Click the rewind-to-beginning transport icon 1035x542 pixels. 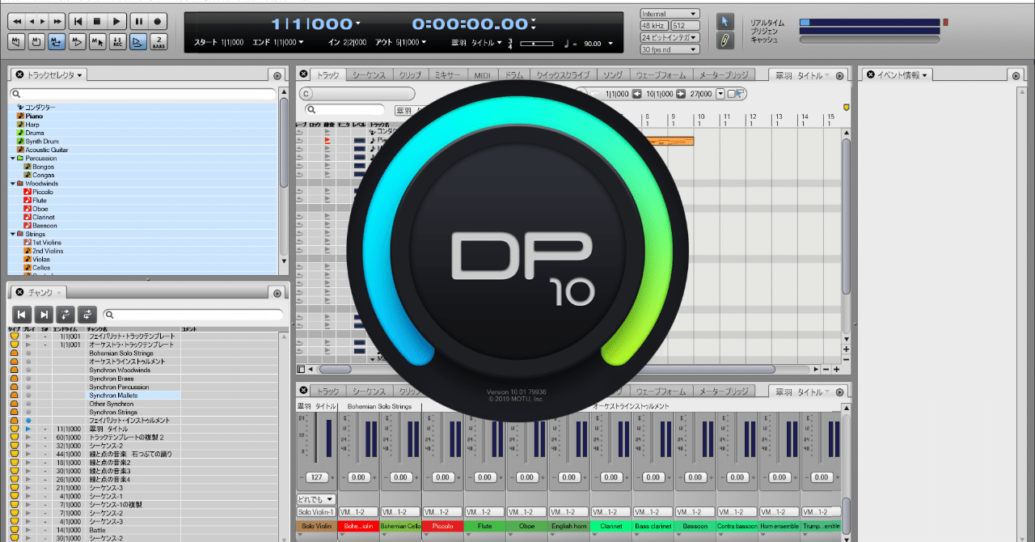pyautogui.click(x=78, y=21)
